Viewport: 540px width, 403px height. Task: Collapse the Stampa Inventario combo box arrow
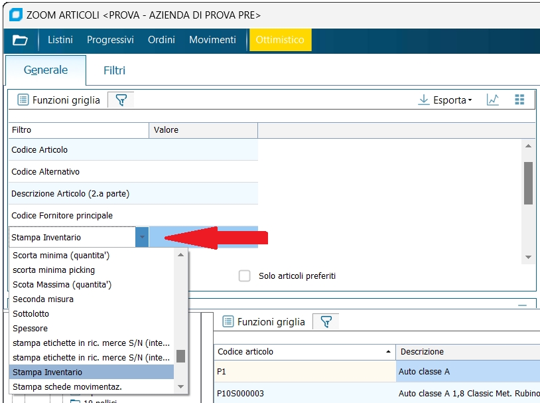(142, 237)
